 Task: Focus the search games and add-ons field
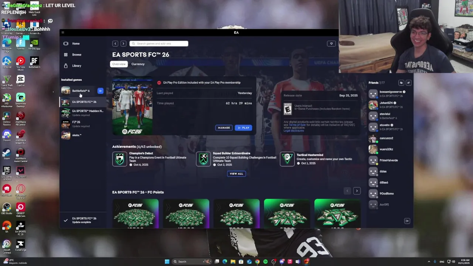pos(159,44)
